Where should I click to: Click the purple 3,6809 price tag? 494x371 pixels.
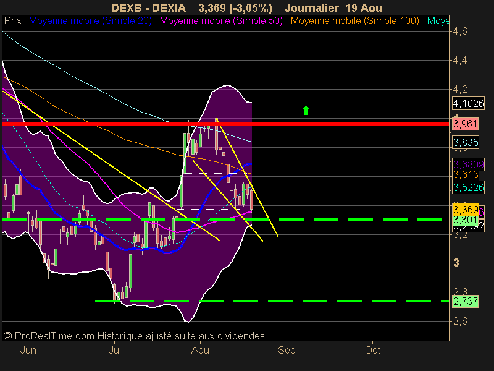coord(468,164)
